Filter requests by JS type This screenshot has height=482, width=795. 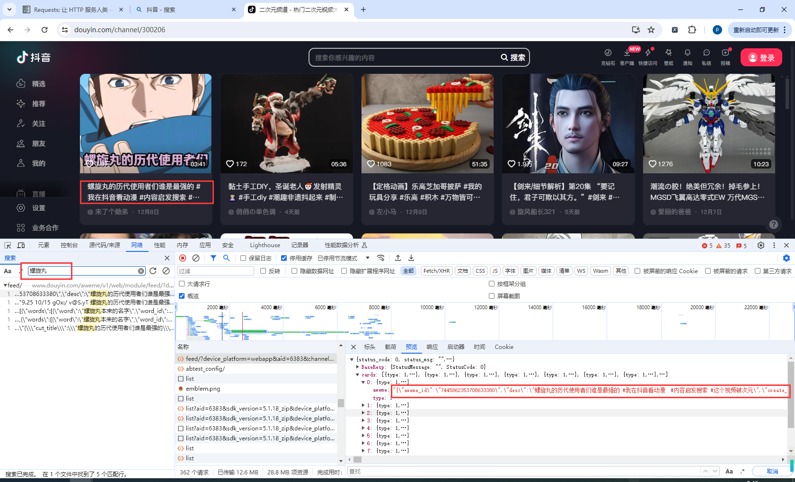(495, 271)
